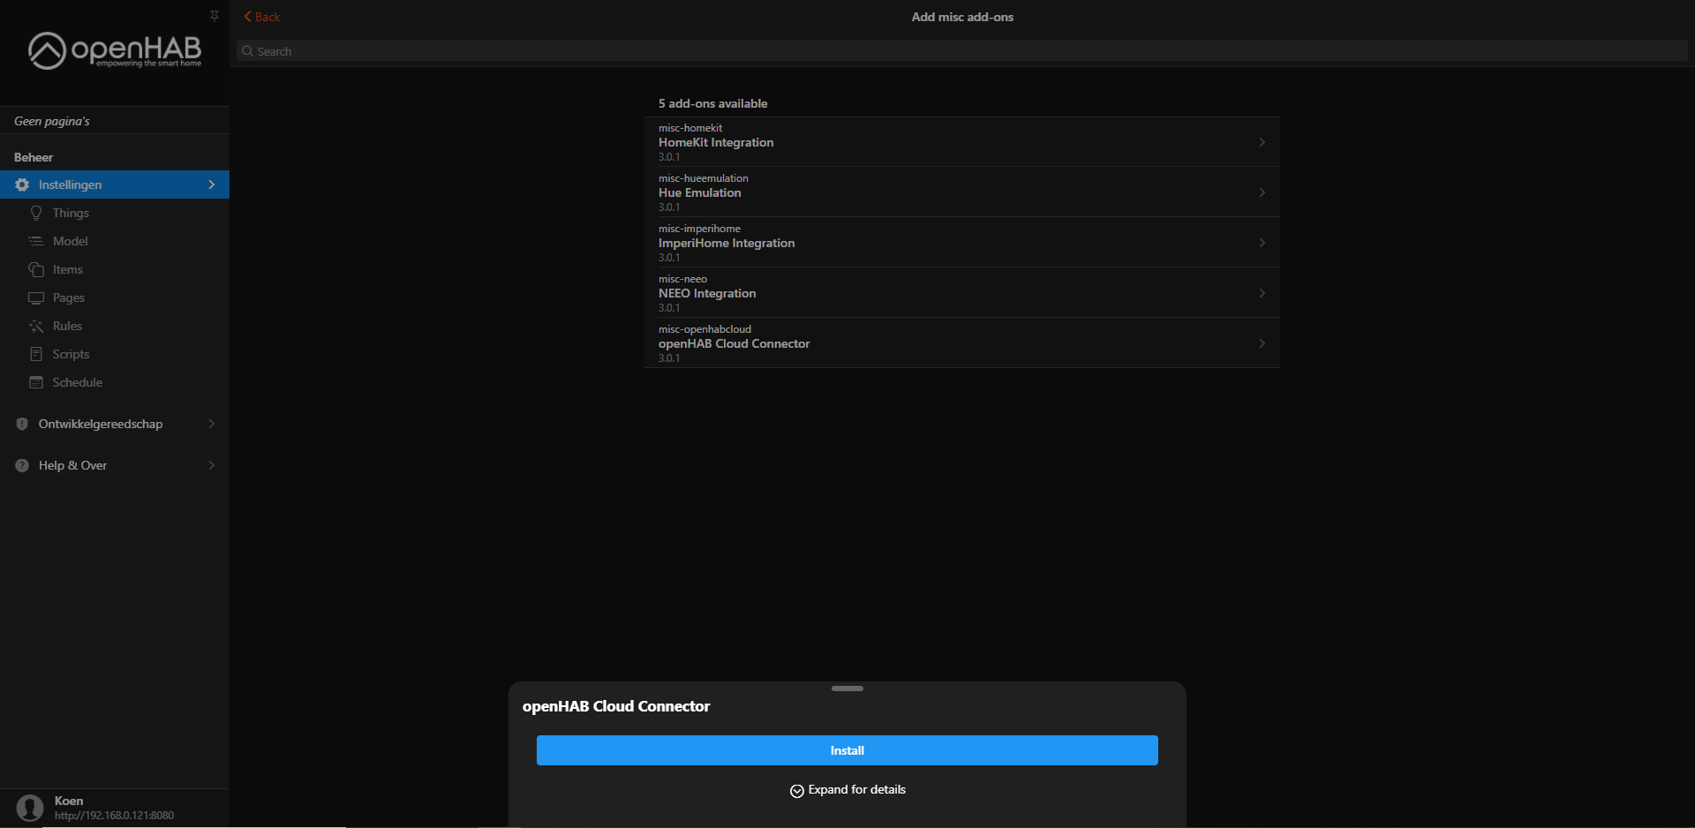Click the Add misc add-ons page title
Screen dimensions: 1695x828
pyautogui.click(x=962, y=17)
